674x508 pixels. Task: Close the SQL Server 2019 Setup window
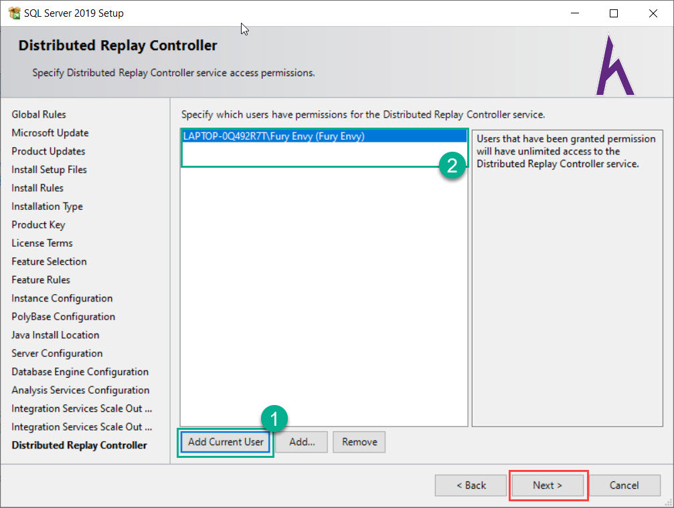pyautogui.click(x=653, y=13)
